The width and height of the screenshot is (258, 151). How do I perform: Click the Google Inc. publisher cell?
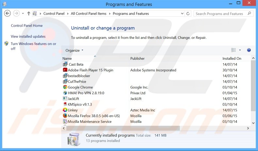click(x=139, y=87)
